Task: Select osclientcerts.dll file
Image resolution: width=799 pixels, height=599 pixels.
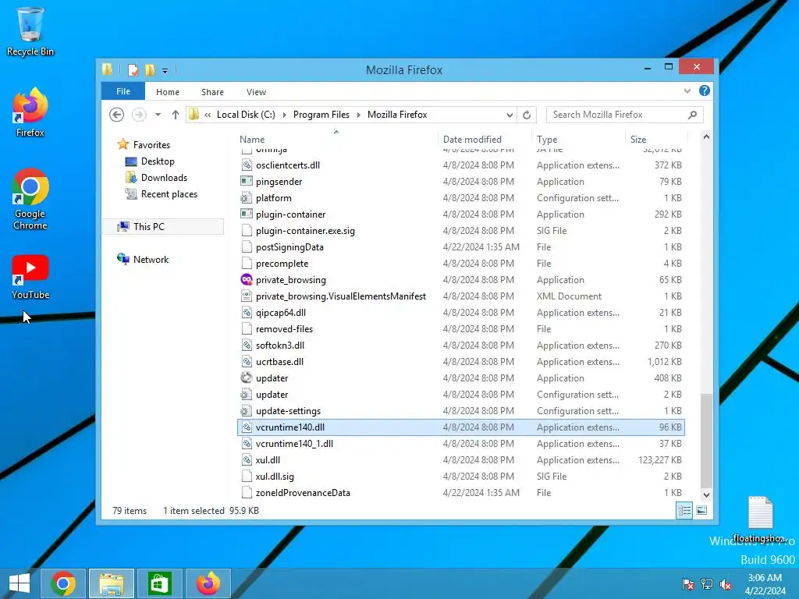Action: [461, 165]
